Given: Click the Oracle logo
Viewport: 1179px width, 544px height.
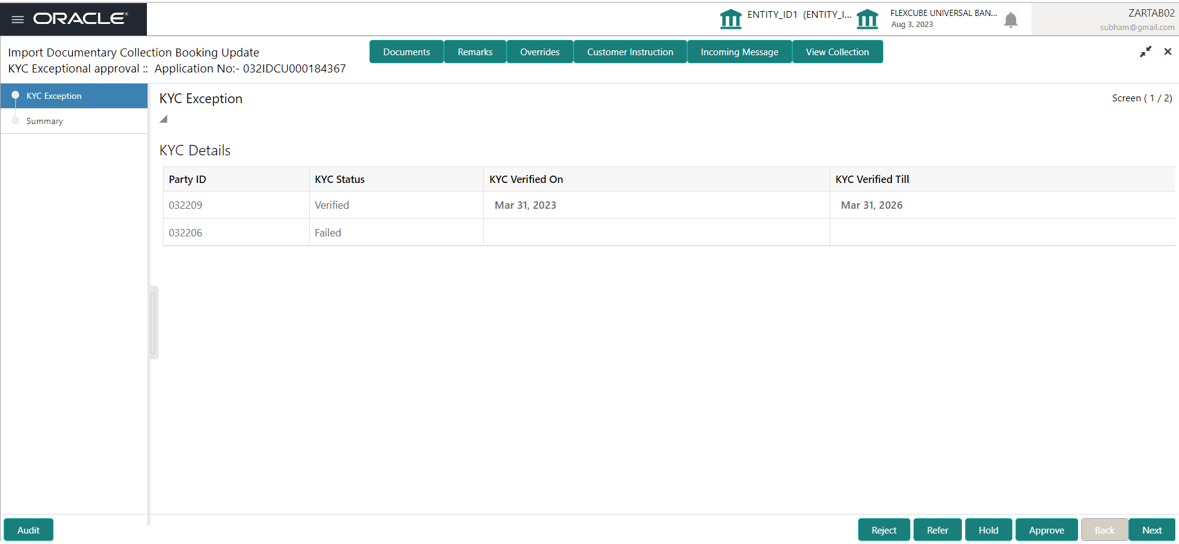Looking at the screenshot, I should (x=81, y=19).
